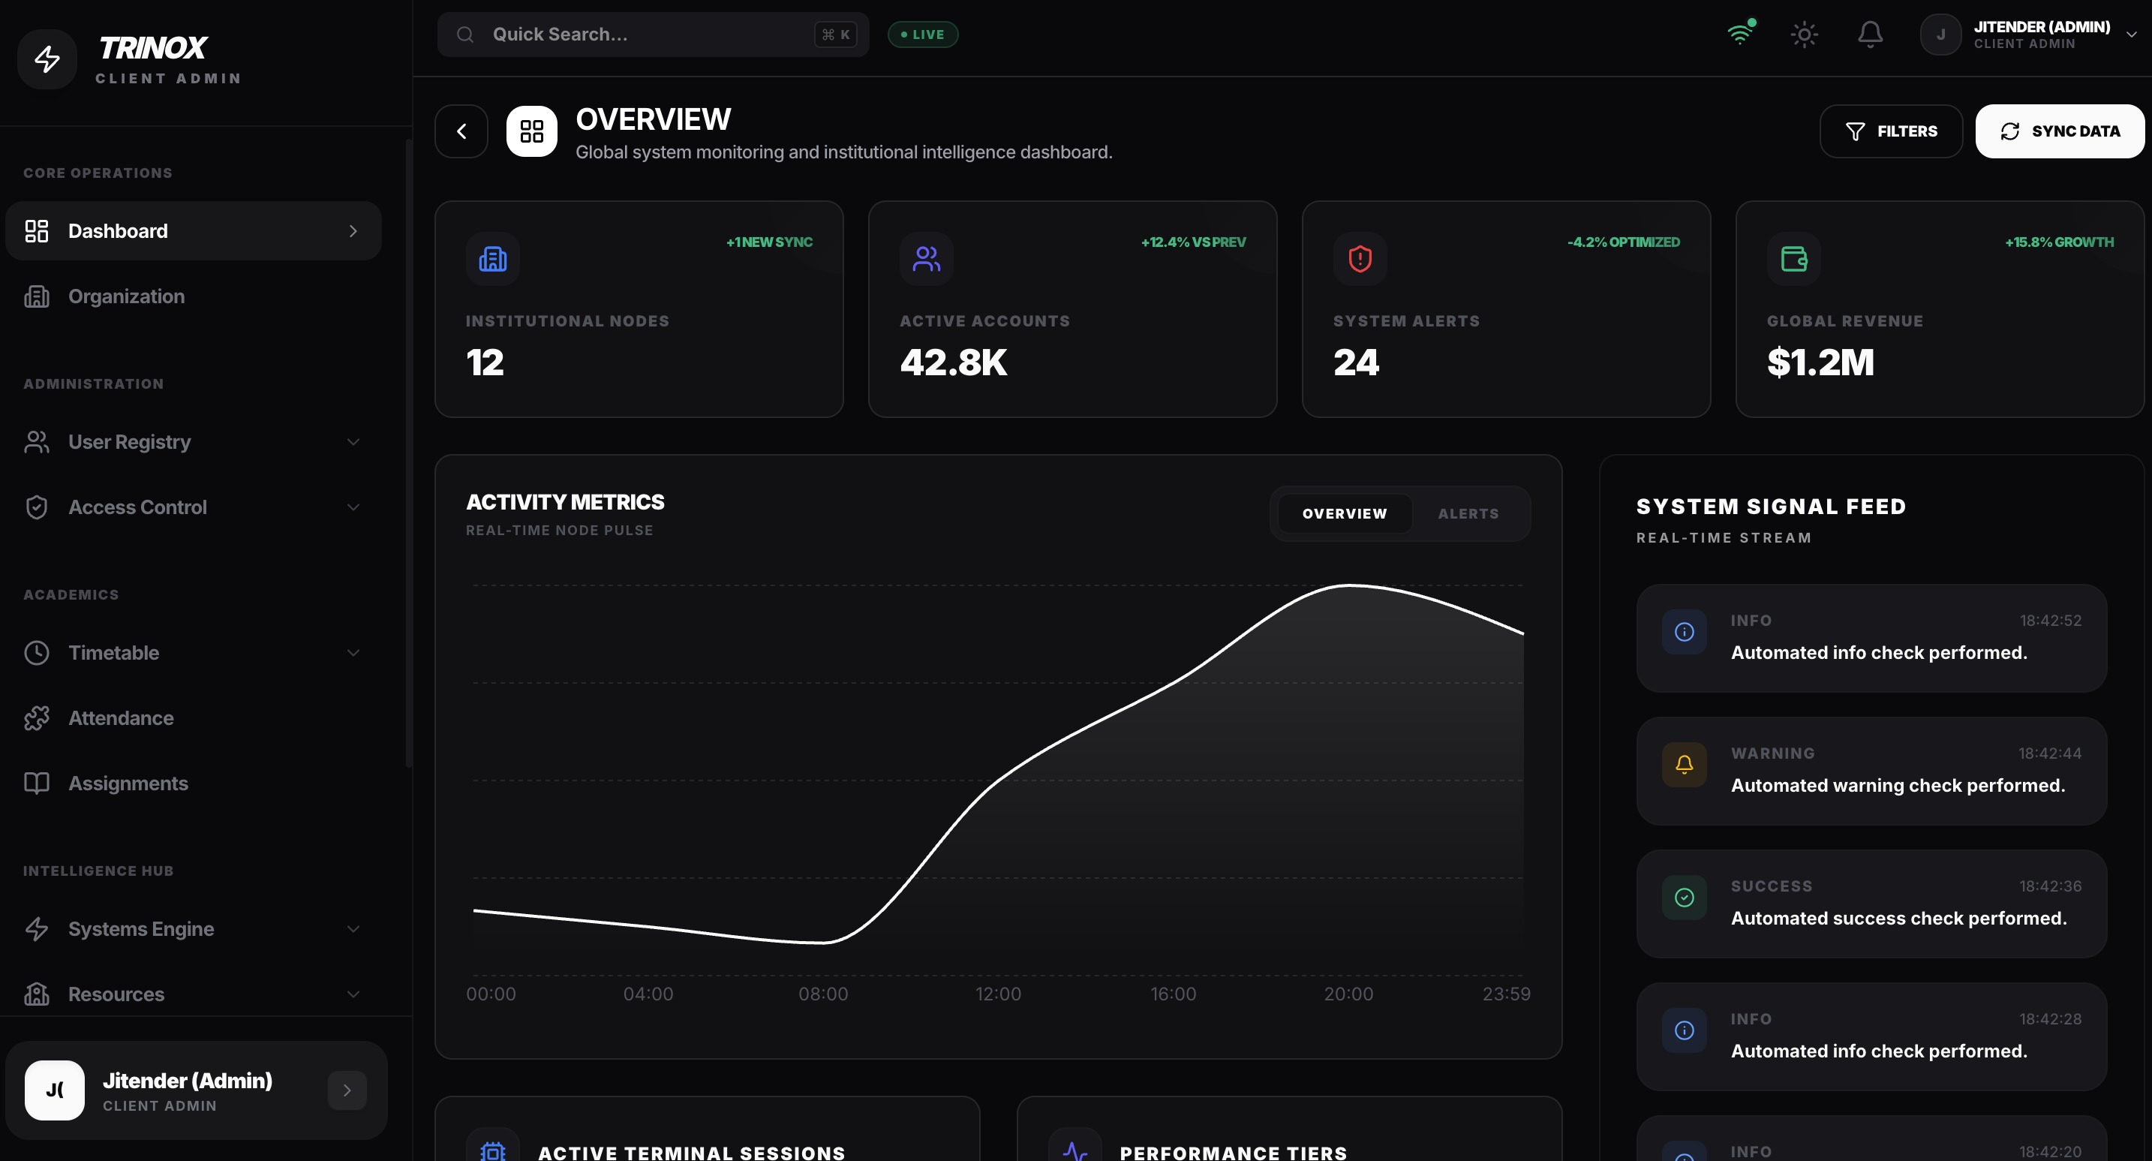Click the Organization building icon in sidebar
Viewport: 2152px width, 1161px height.
37,296
